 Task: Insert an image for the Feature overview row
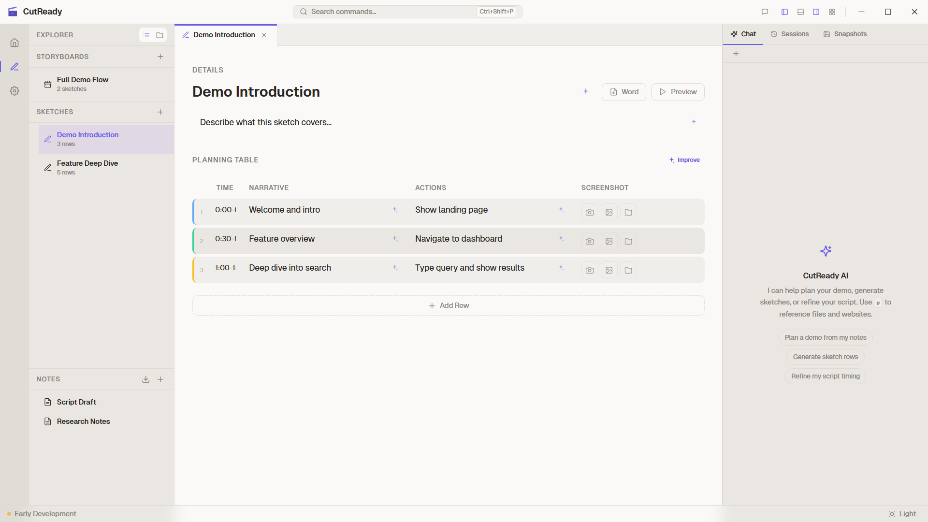click(x=609, y=241)
